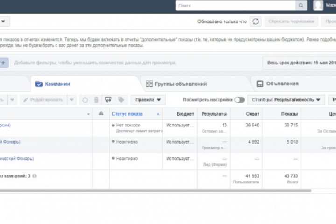Click the results value 13
Image resolution: width=336 pixels, height=224 pixels.
click(224, 125)
